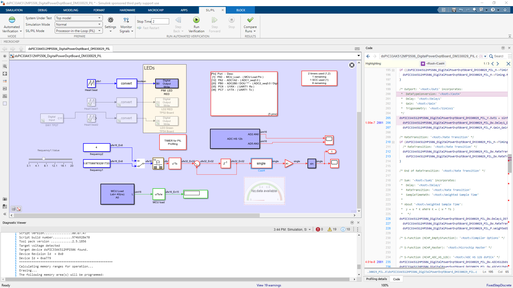The image size is (513, 288).
Task: Click the Compare Runs checkmark icon
Action: point(250,20)
